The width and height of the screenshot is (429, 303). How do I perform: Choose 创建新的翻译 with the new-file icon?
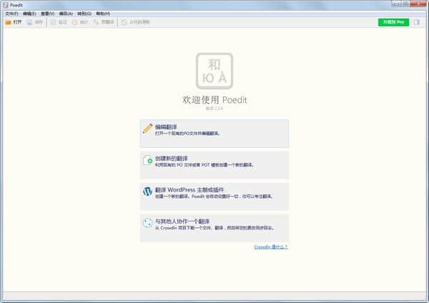214,165
